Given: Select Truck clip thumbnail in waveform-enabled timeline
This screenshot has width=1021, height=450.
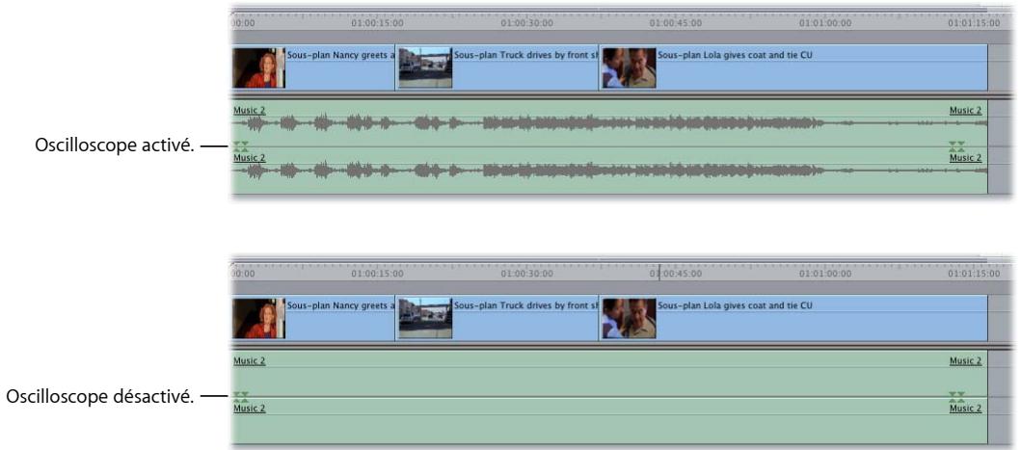Looking at the screenshot, I should (425, 67).
